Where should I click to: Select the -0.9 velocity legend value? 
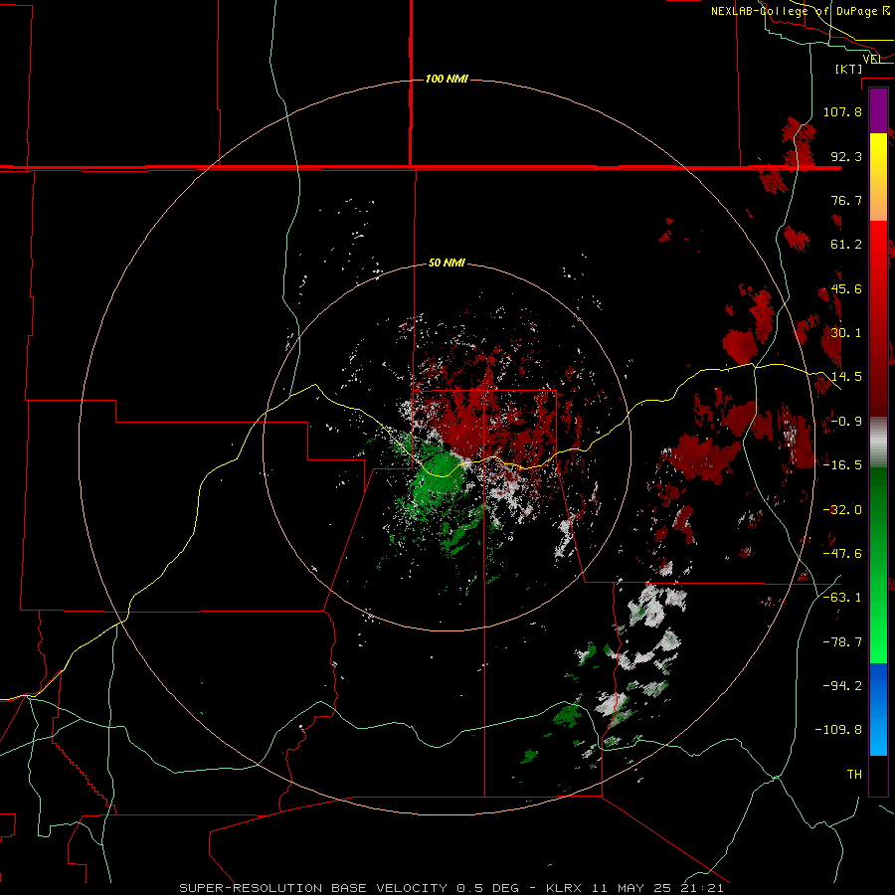click(846, 422)
